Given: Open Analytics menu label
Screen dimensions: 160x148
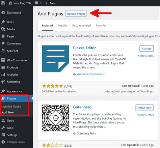Looking at the screenshot, I should pyautogui.click(x=12, y=75).
